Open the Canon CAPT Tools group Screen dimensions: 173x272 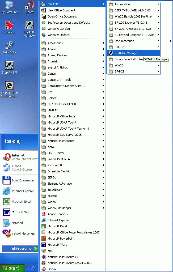coord(73,80)
